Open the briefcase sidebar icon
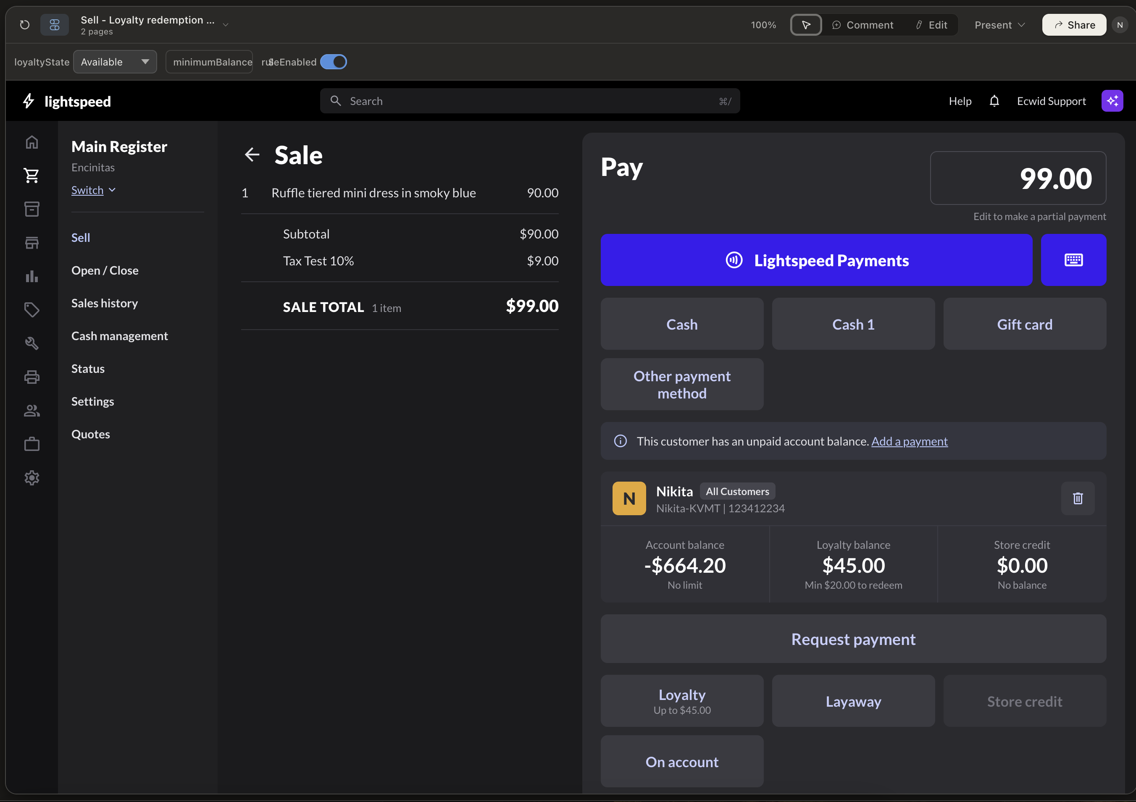Viewport: 1136px width, 802px height. (32, 444)
